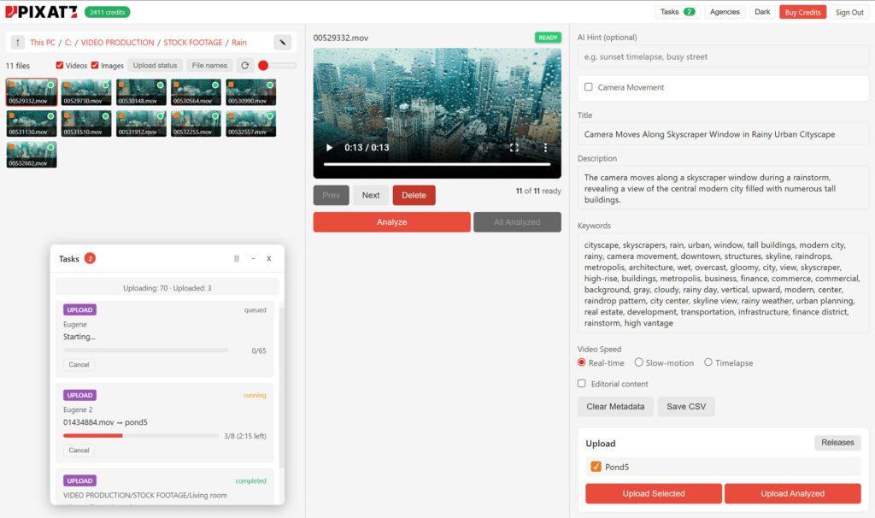This screenshot has width=875, height=518.
Task: Click the refresh file list icon
Action: click(x=244, y=66)
